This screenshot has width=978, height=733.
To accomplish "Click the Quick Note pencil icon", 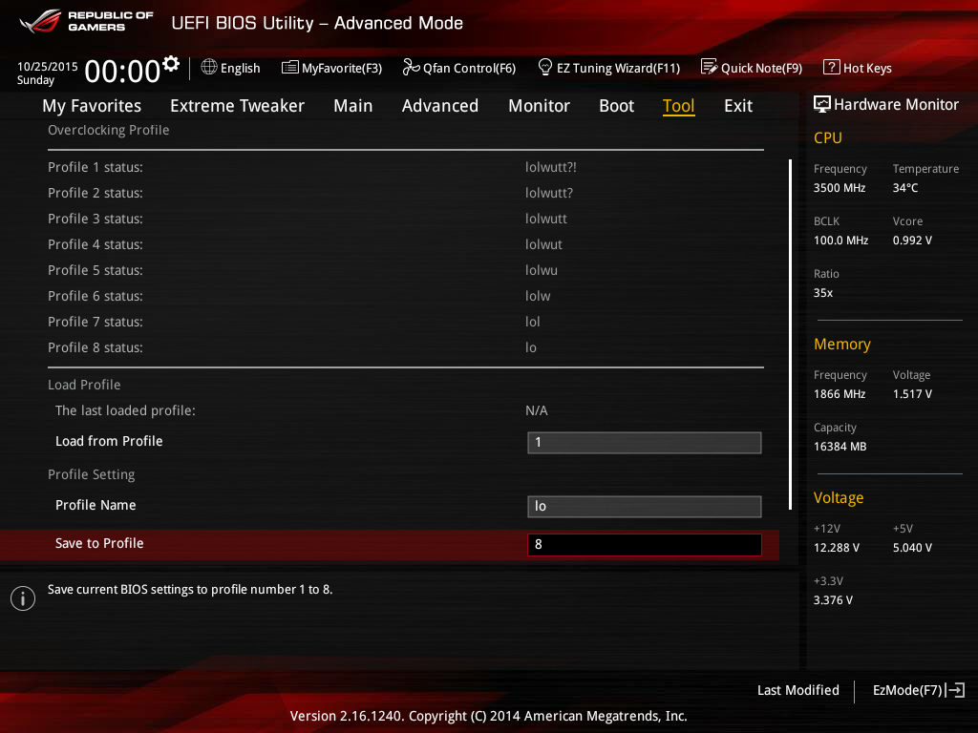I will pyautogui.click(x=710, y=67).
